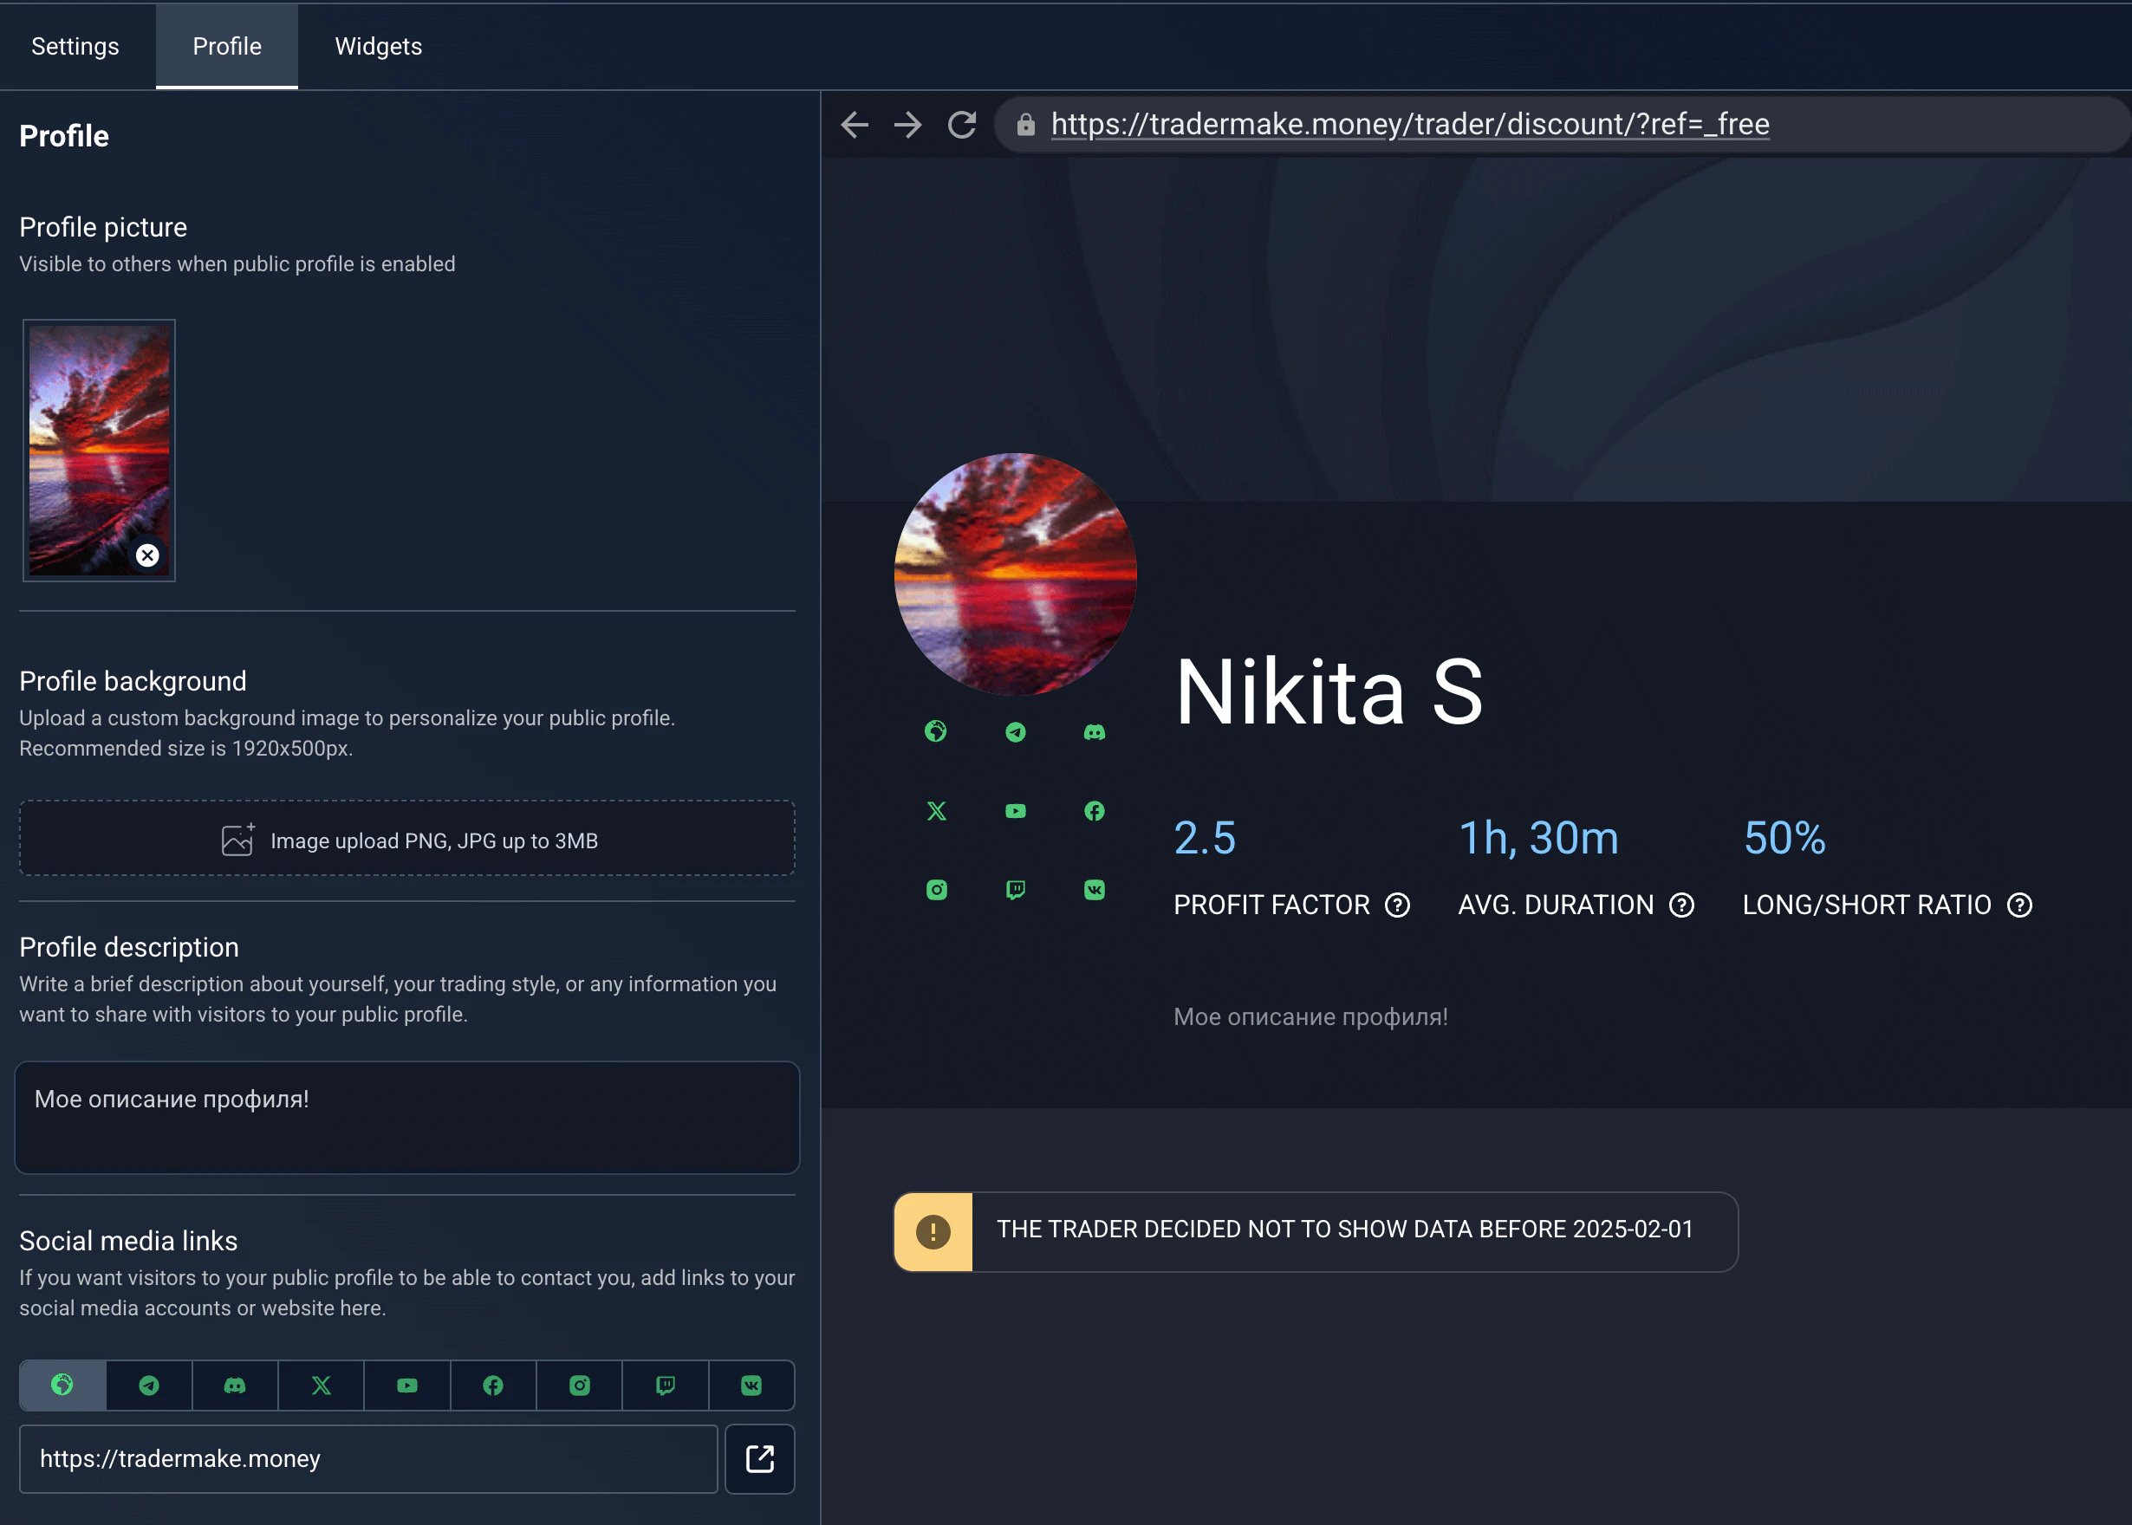The image size is (2132, 1525).
Task: Select the Facebook social link tab
Action: (x=493, y=1384)
